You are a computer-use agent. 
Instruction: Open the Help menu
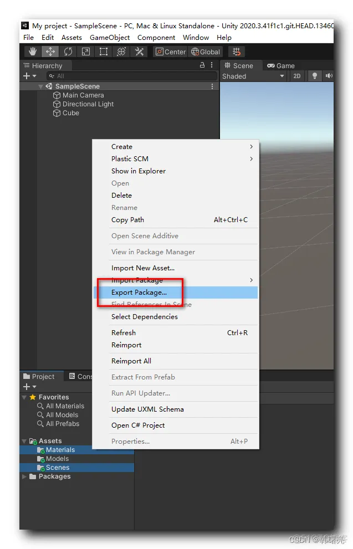224,38
